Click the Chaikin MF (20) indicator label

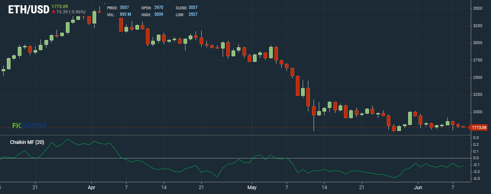click(x=27, y=142)
